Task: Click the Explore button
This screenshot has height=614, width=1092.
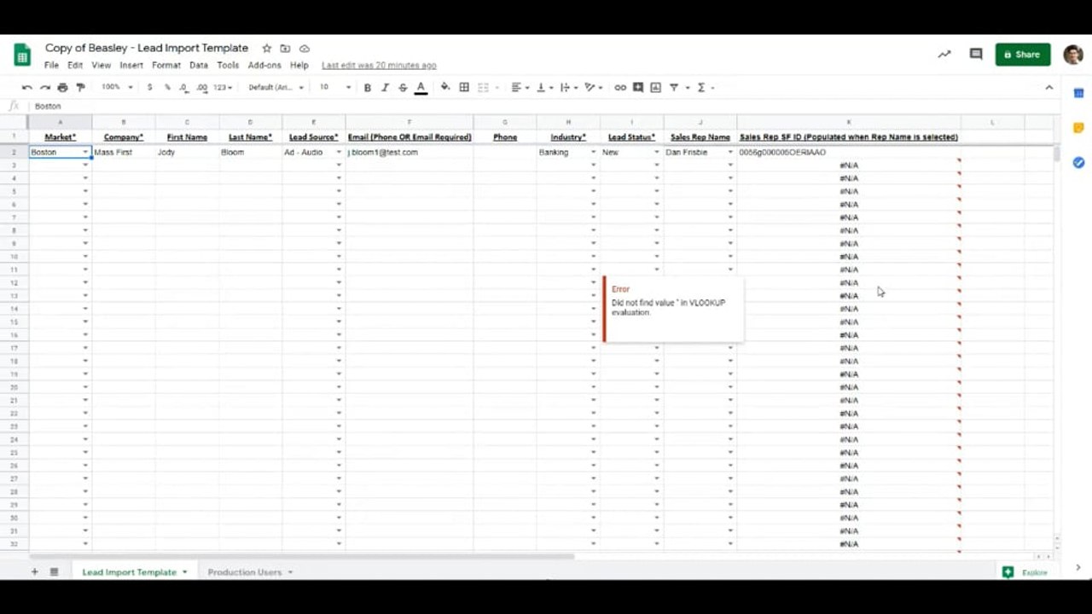Action: [1026, 572]
